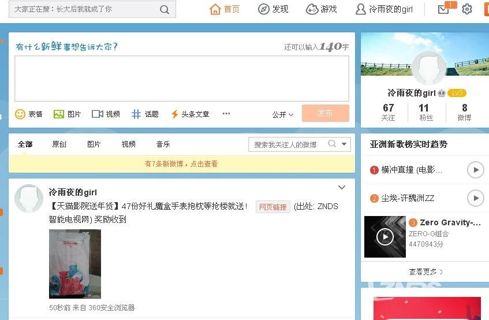Click the 发布 publish button

pyautogui.click(x=325, y=113)
